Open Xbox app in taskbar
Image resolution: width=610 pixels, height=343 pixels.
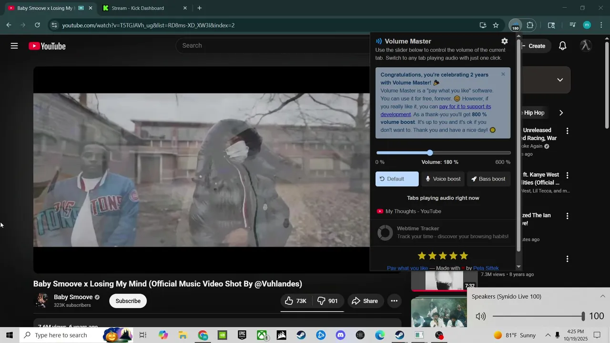click(262, 335)
